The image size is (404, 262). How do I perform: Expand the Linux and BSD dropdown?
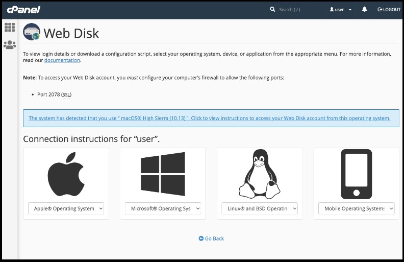click(x=260, y=208)
